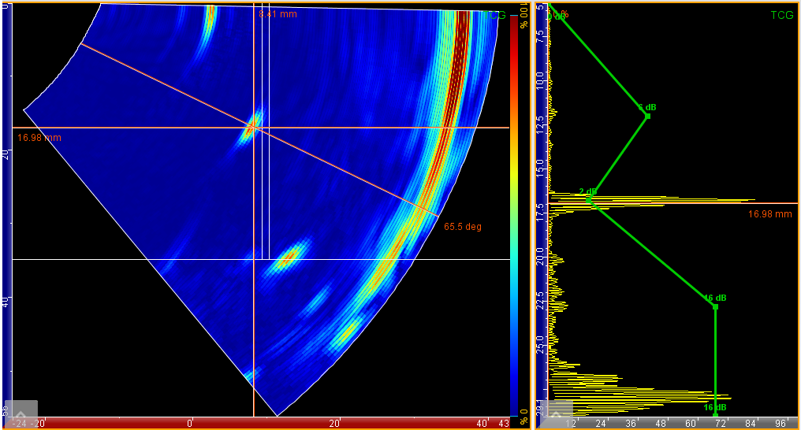Viewport: 801px width, 430px height.
Task: Click the TCG label in the A-scan view
Action: [781, 15]
